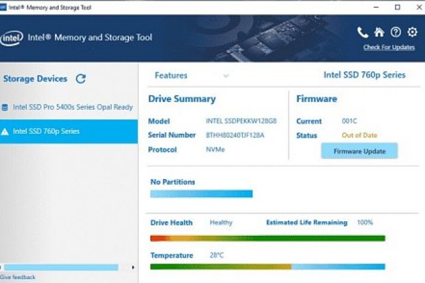Click the sidebar horizontal scrollbar thumb
This screenshot has width=425, height=283.
pyautogui.click(x=61, y=267)
